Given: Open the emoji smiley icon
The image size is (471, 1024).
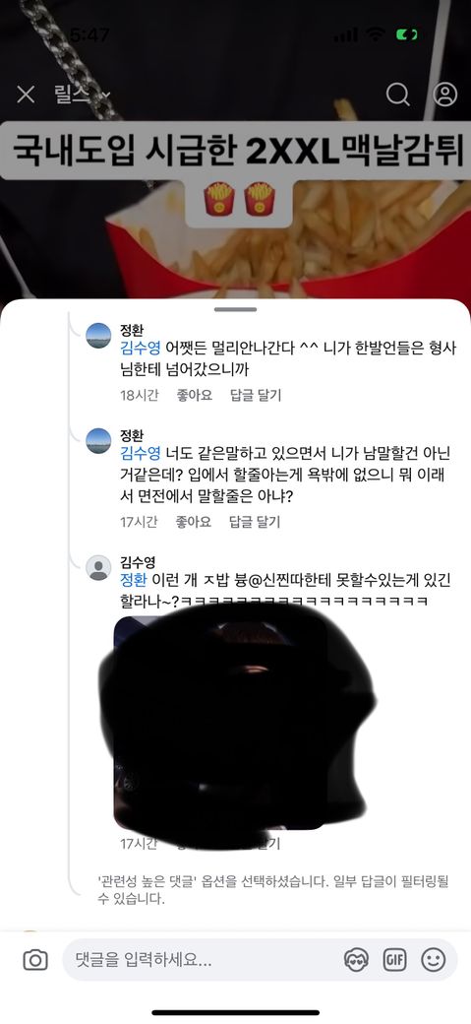Looking at the screenshot, I should 434,960.
